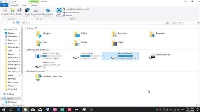The width and height of the screenshot is (200, 112).
Task: Open Microsoft Store from taskbar
Action: [x=33, y=110]
